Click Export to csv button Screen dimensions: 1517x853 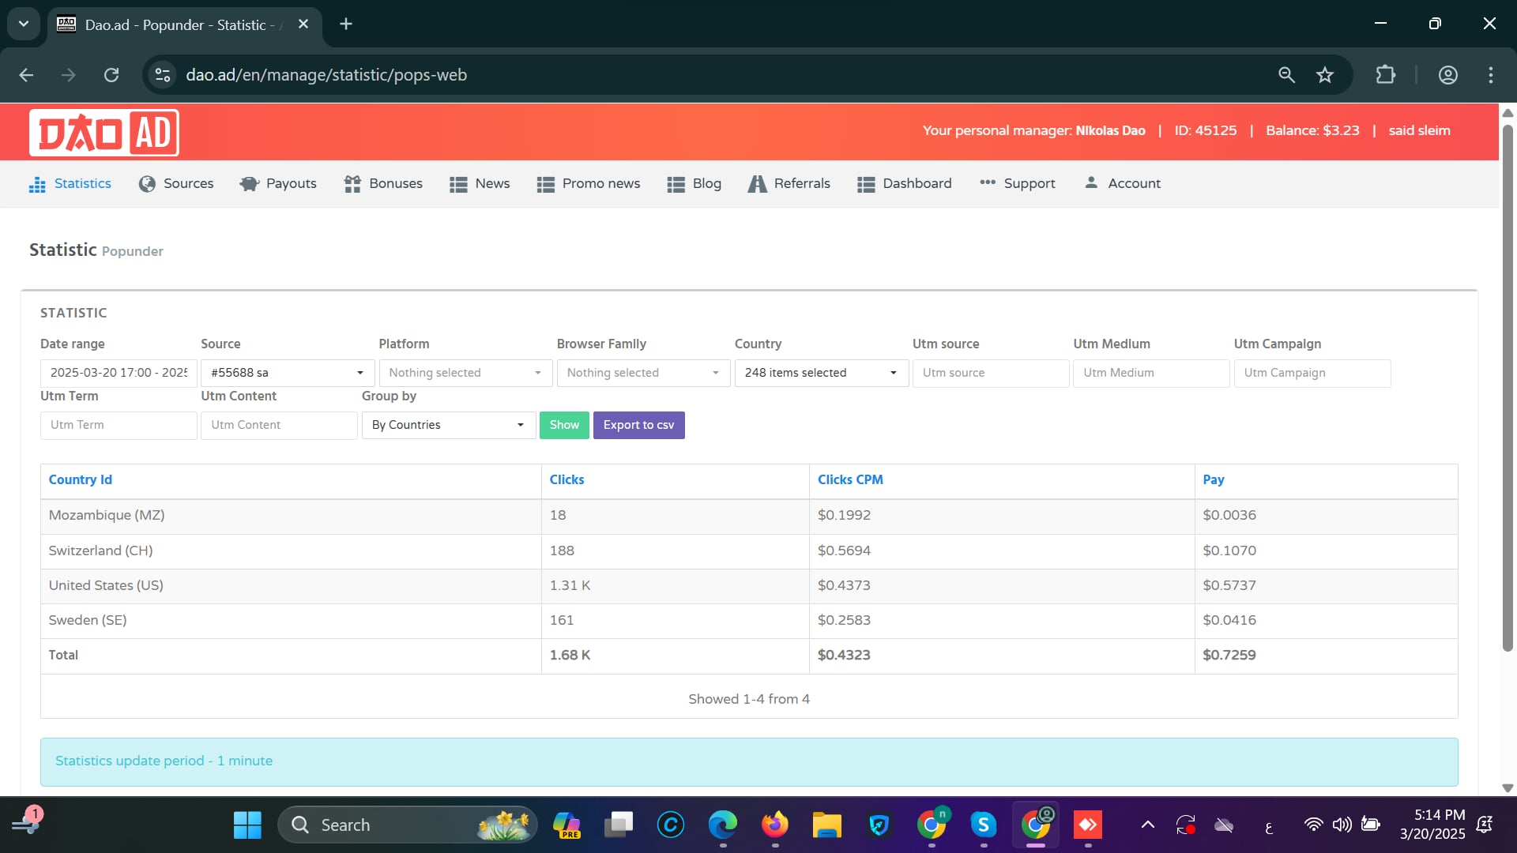click(x=638, y=425)
